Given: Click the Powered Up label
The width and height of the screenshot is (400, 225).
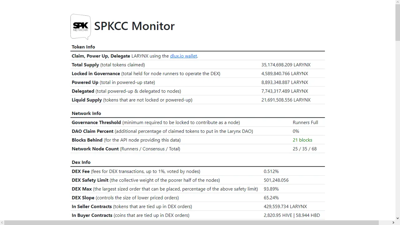Looking at the screenshot, I should pyautogui.click(x=85, y=82).
